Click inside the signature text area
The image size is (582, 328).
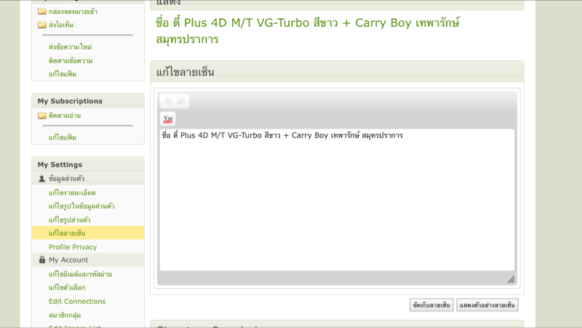tap(336, 204)
